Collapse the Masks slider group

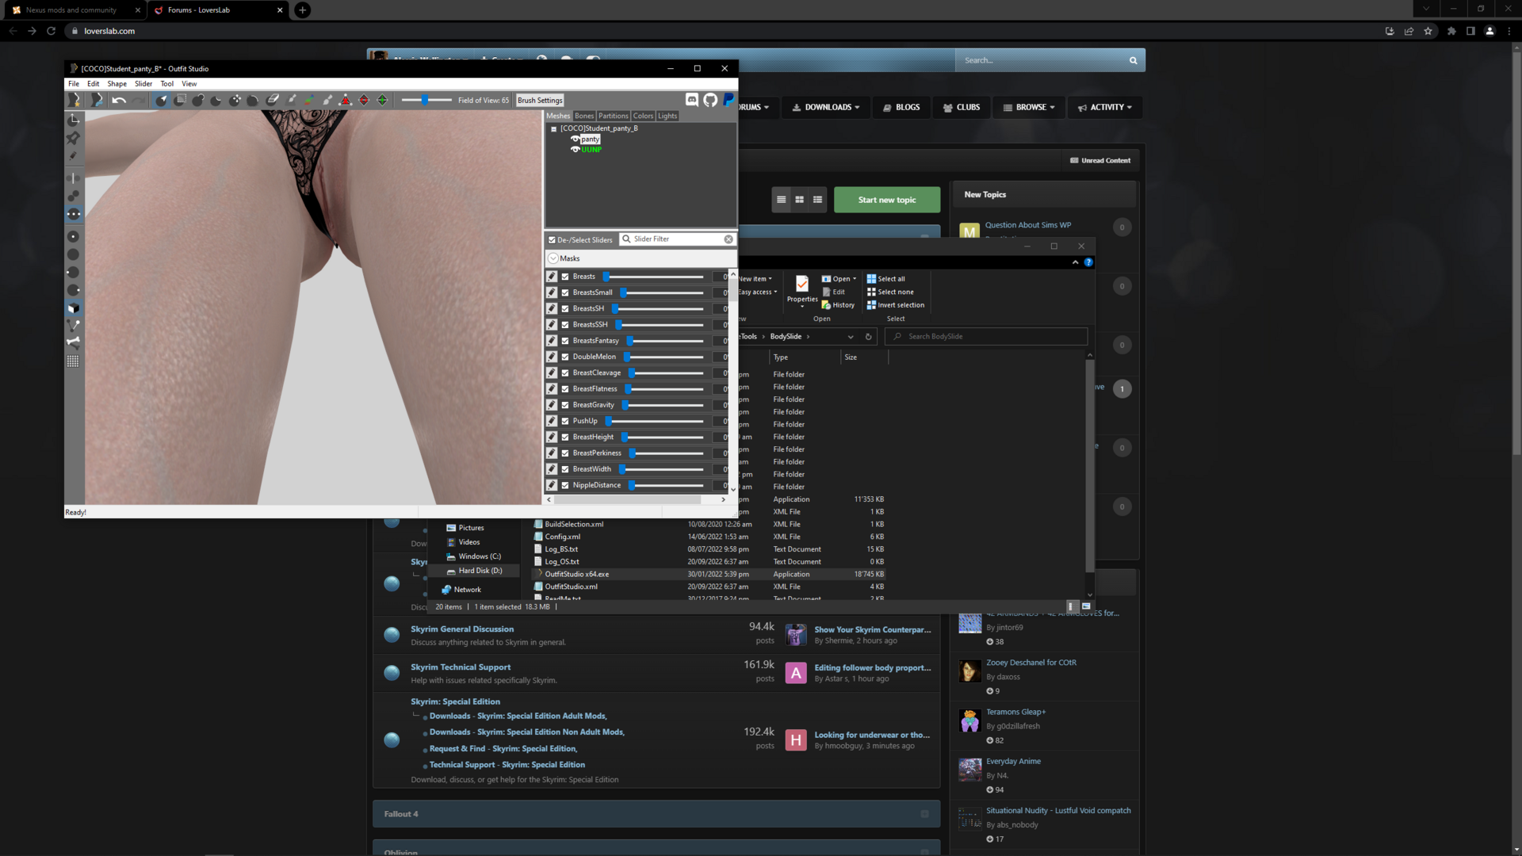point(553,258)
